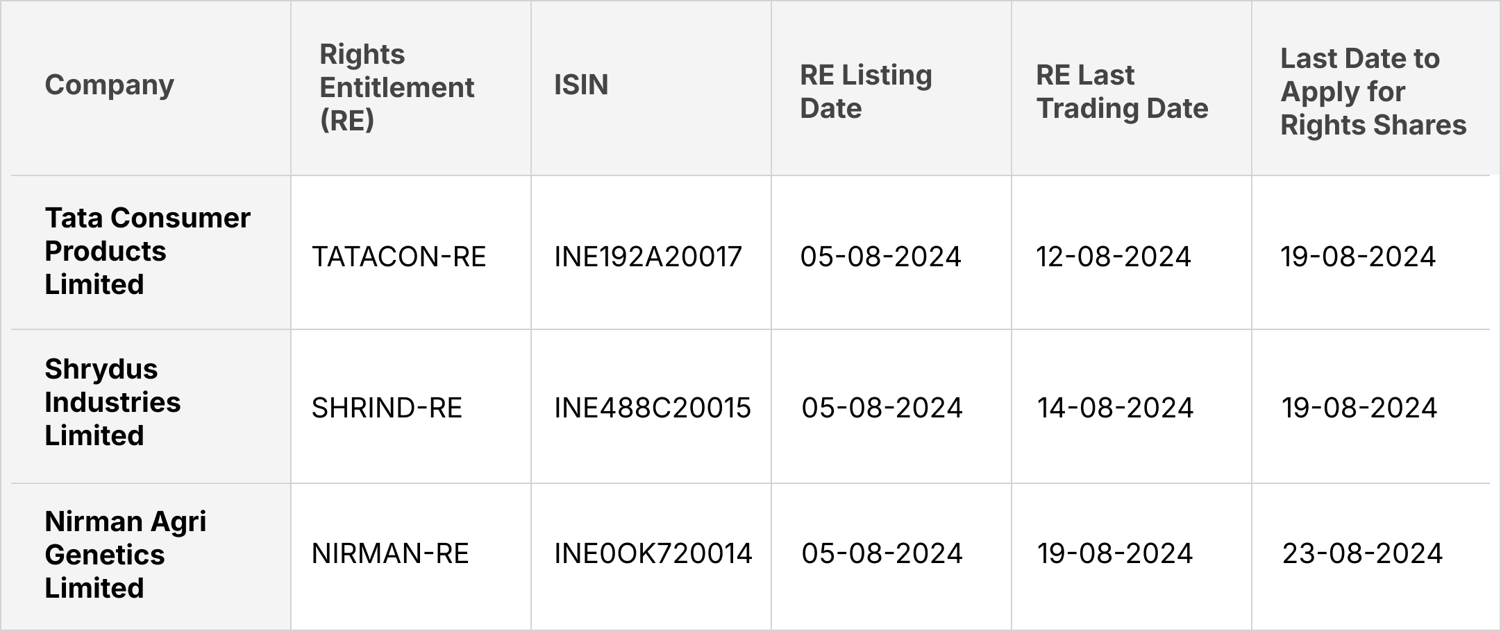The image size is (1501, 631).
Task: Click Tata Consumer's 05-08-2024 listing date
Action: (x=880, y=257)
